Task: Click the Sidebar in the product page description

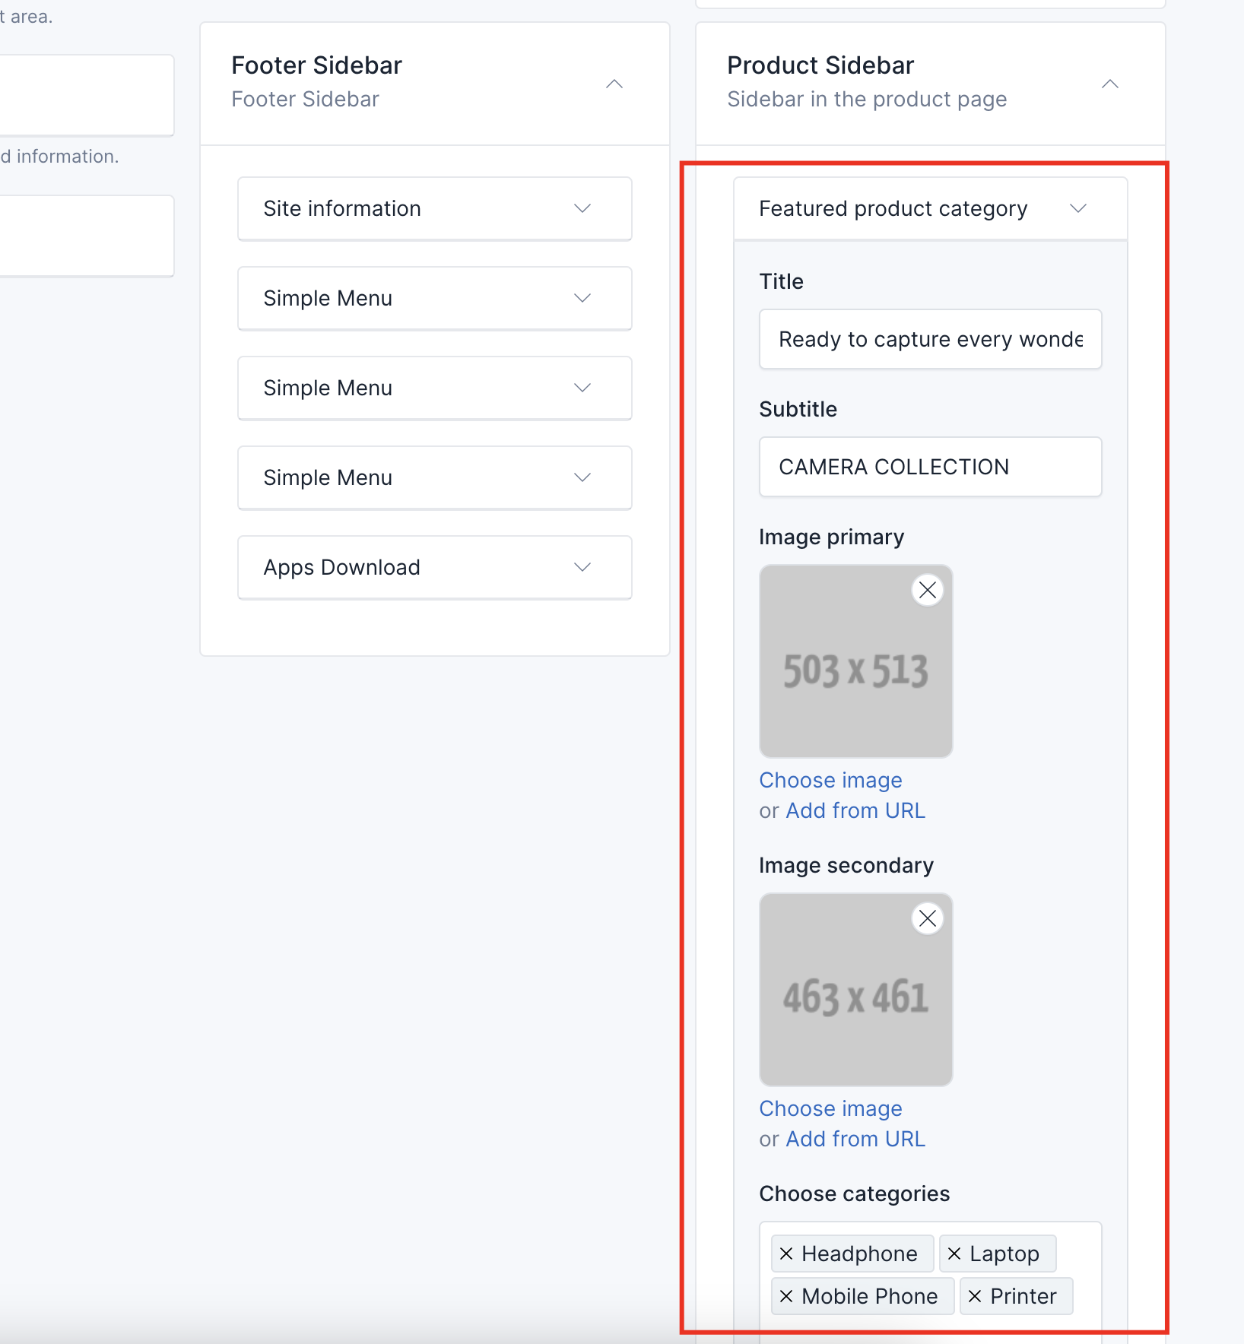Action: [x=867, y=100]
